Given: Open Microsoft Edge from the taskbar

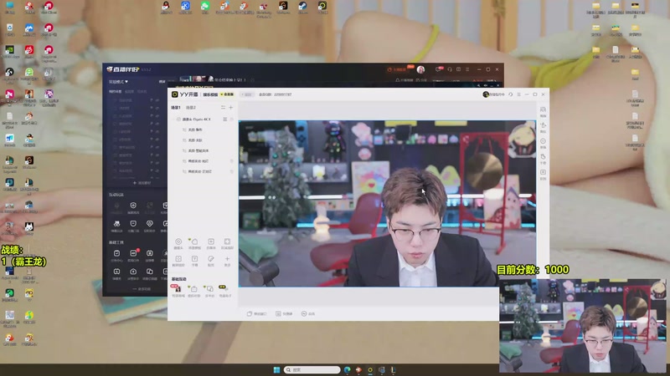Looking at the screenshot, I should [x=347, y=369].
